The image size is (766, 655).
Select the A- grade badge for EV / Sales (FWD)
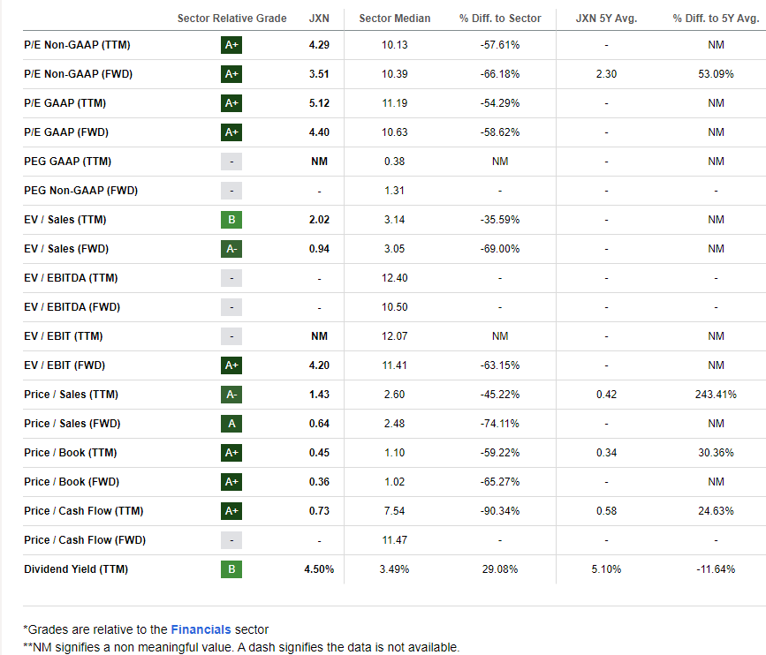231,248
